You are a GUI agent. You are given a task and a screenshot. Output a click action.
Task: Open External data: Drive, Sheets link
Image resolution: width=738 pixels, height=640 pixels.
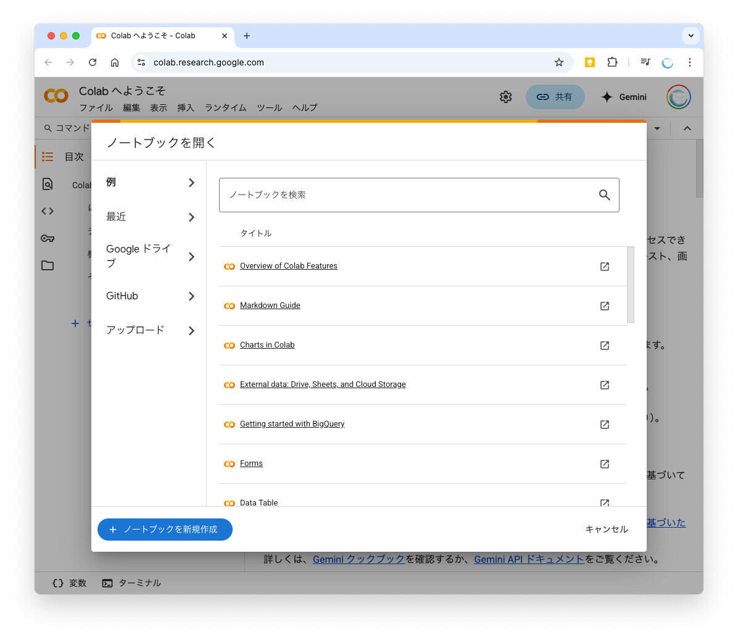(x=323, y=384)
